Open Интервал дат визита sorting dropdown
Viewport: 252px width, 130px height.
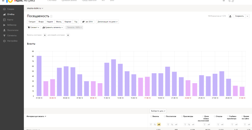coord(36,116)
